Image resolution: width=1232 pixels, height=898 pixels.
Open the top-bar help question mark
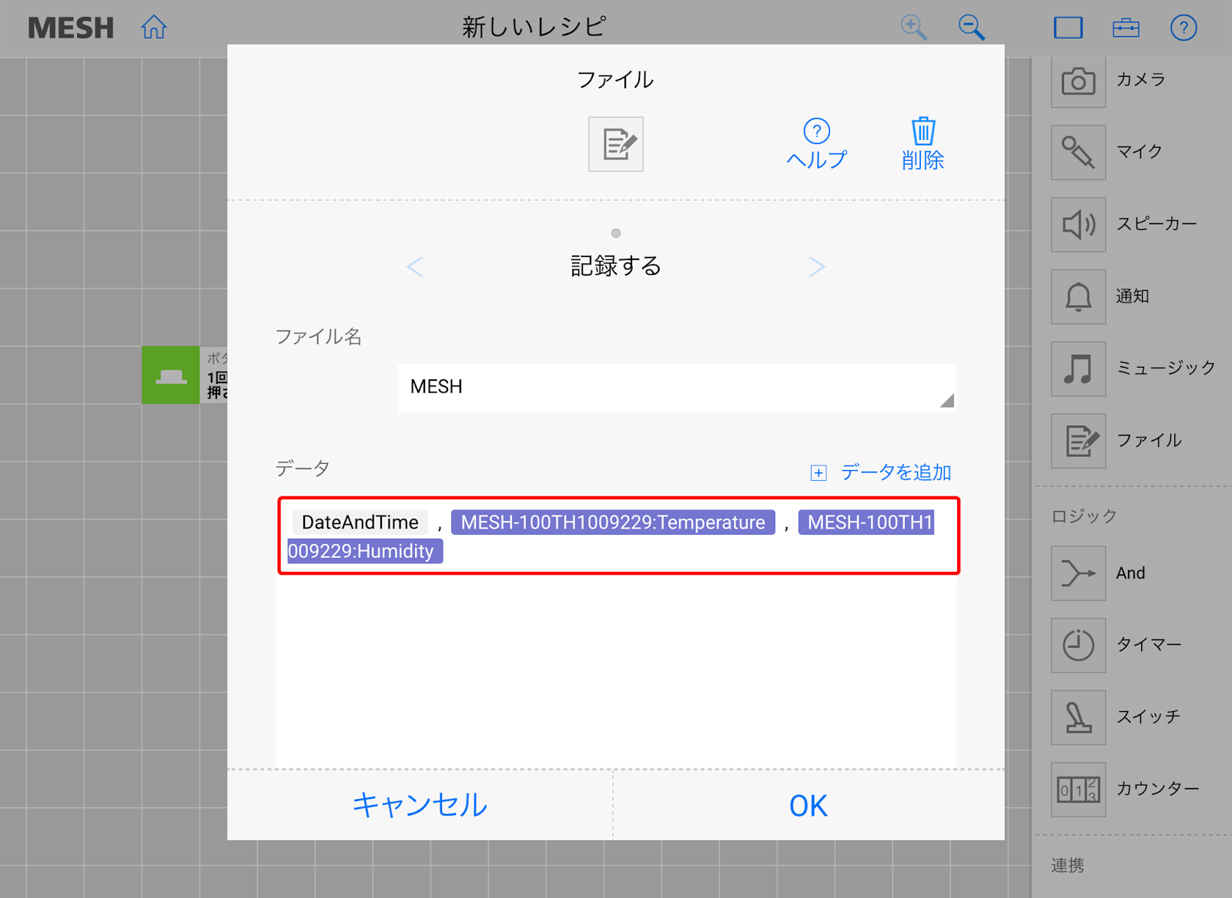tap(1183, 28)
